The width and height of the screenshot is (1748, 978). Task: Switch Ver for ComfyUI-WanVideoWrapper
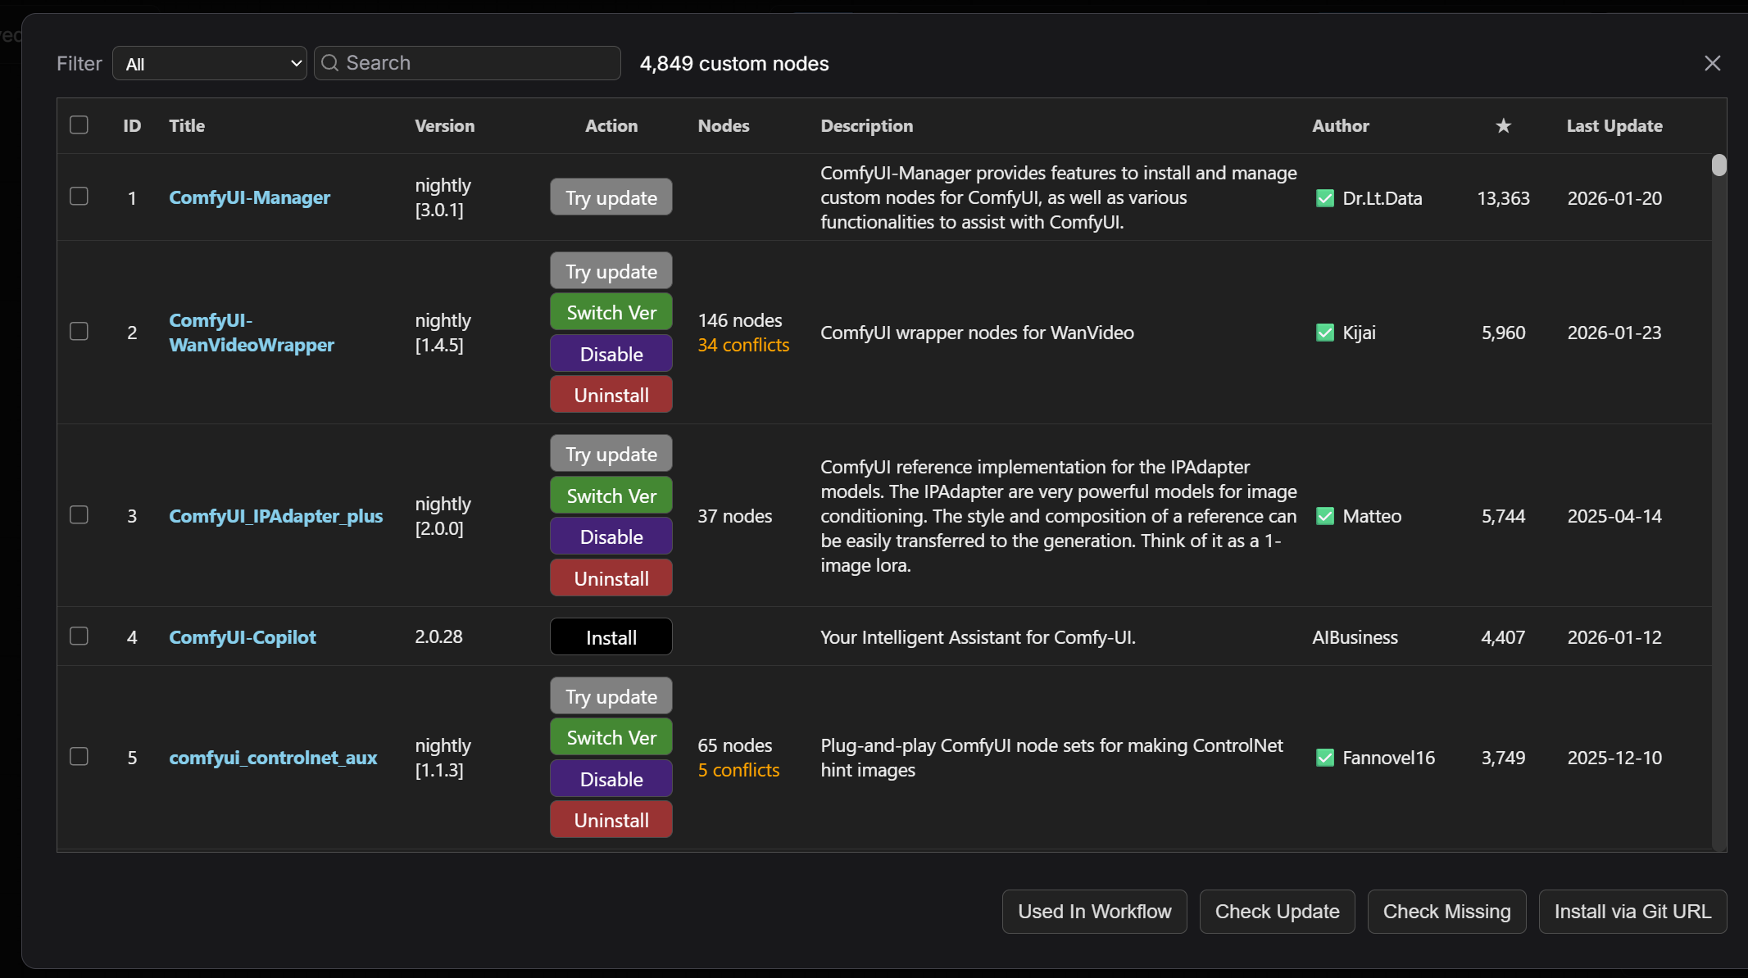pos(611,313)
